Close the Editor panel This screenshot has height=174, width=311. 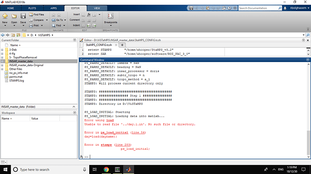pos(308,40)
